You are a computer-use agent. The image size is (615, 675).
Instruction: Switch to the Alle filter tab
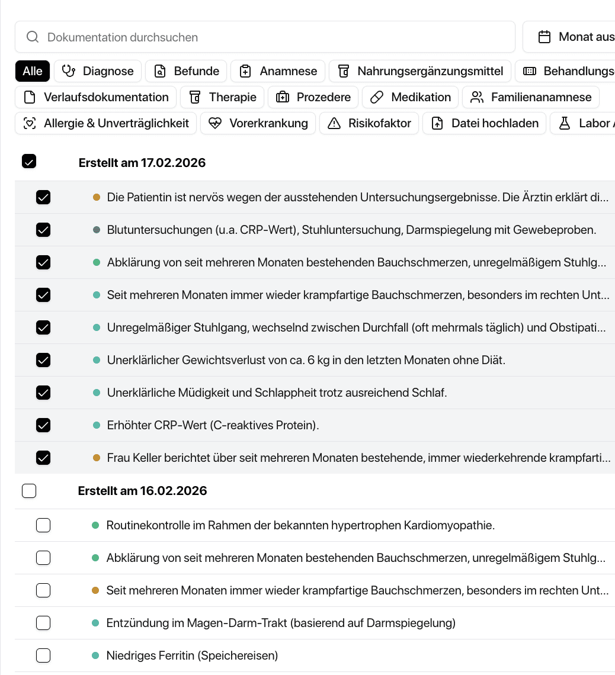click(x=33, y=70)
